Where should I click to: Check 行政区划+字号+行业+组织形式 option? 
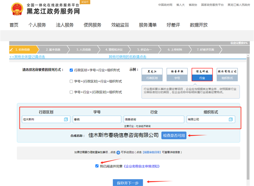click(x=71, y=70)
